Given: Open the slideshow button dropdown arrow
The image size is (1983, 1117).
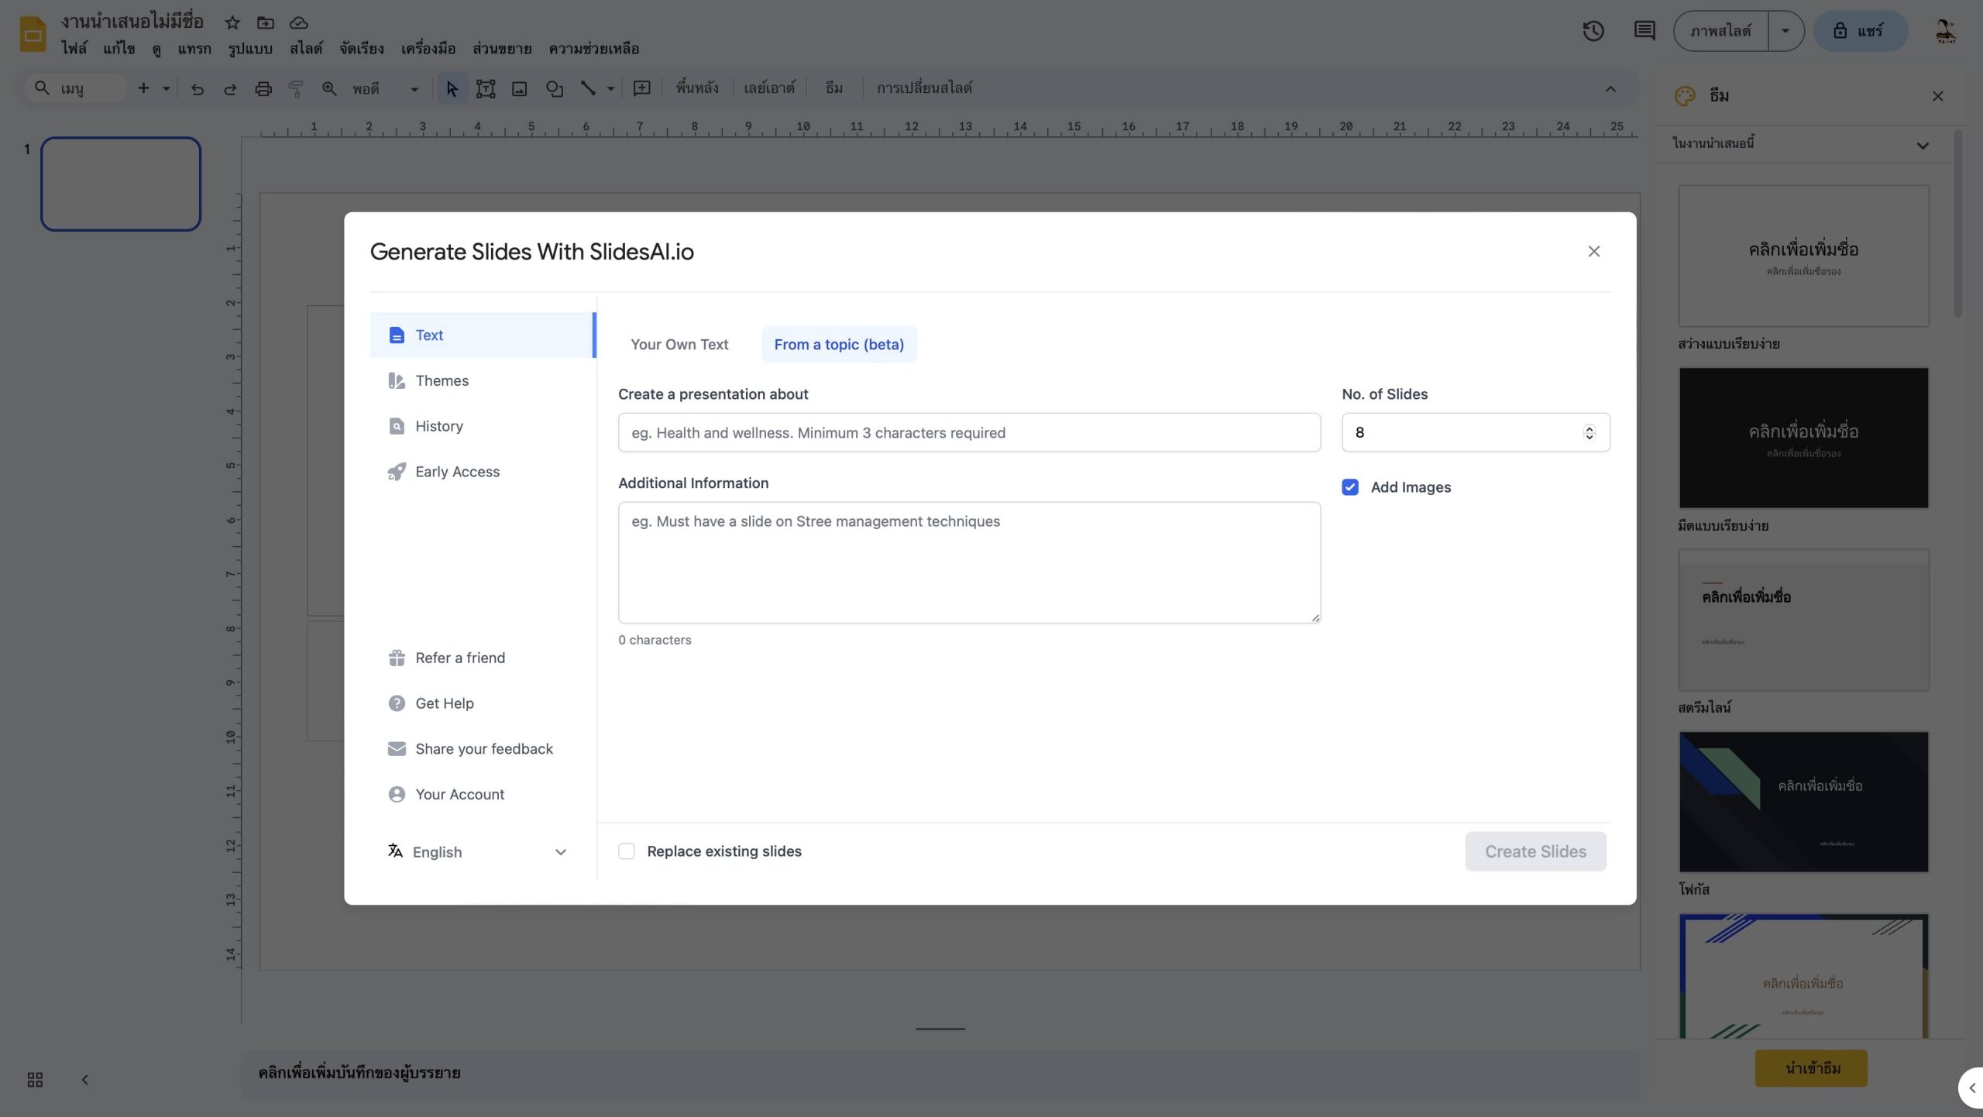Looking at the screenshot, I should [x=1785, y=31].
